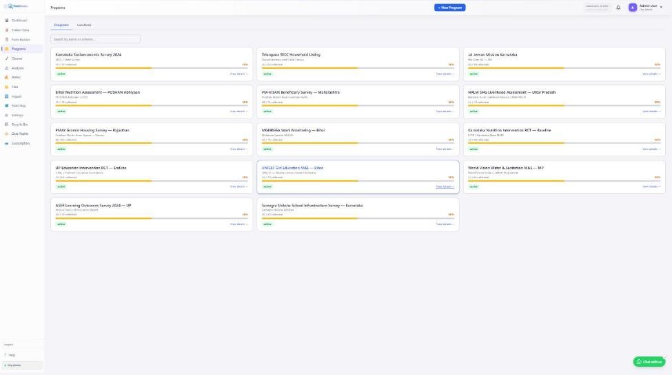View details of Jal Jeevan Mission Karnataka
Viewport: 672px width, 375px height.
[x=651, y=74]
